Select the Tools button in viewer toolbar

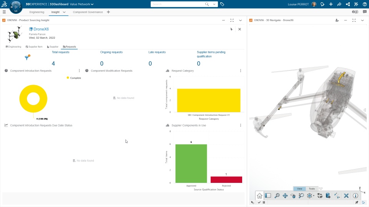(x=312, y=189)
